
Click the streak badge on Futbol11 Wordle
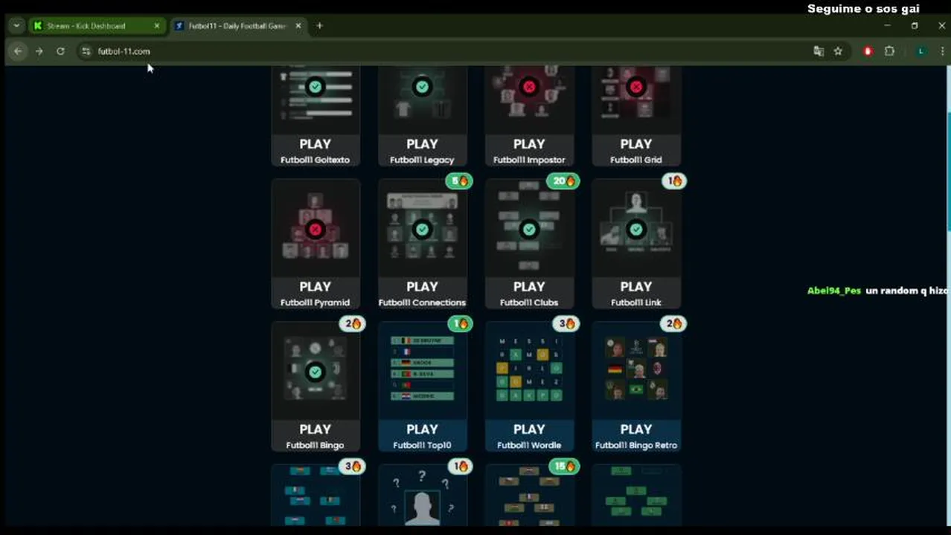pos(566,324)
